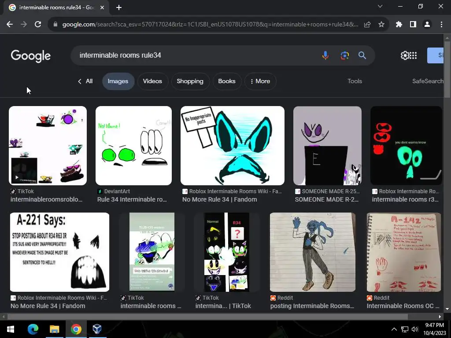
Task: Click the Google logo
Action: 31,56
